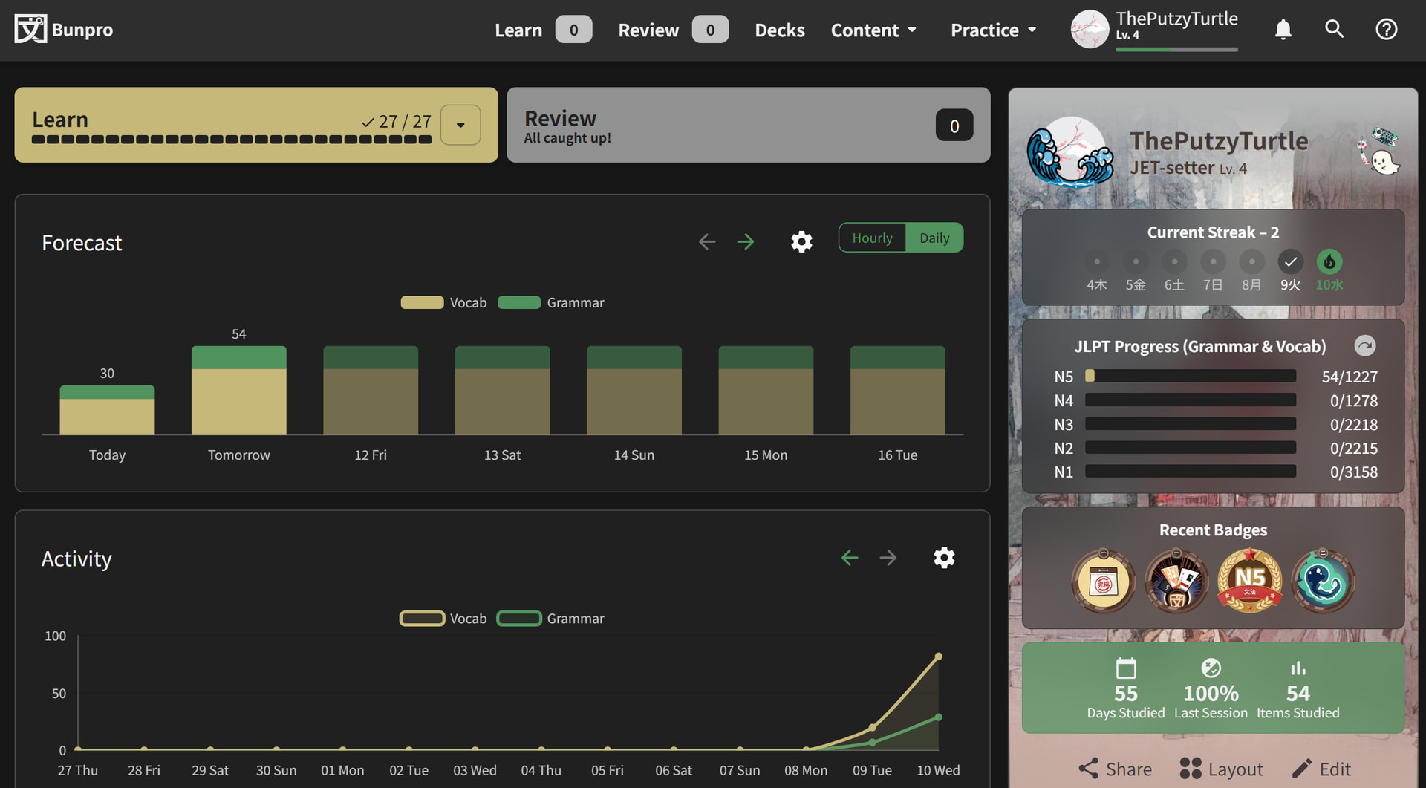Open the help question mark icon

(x=1386, y=30)
